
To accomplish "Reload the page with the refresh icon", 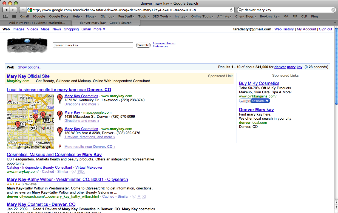I will [231, 10].
